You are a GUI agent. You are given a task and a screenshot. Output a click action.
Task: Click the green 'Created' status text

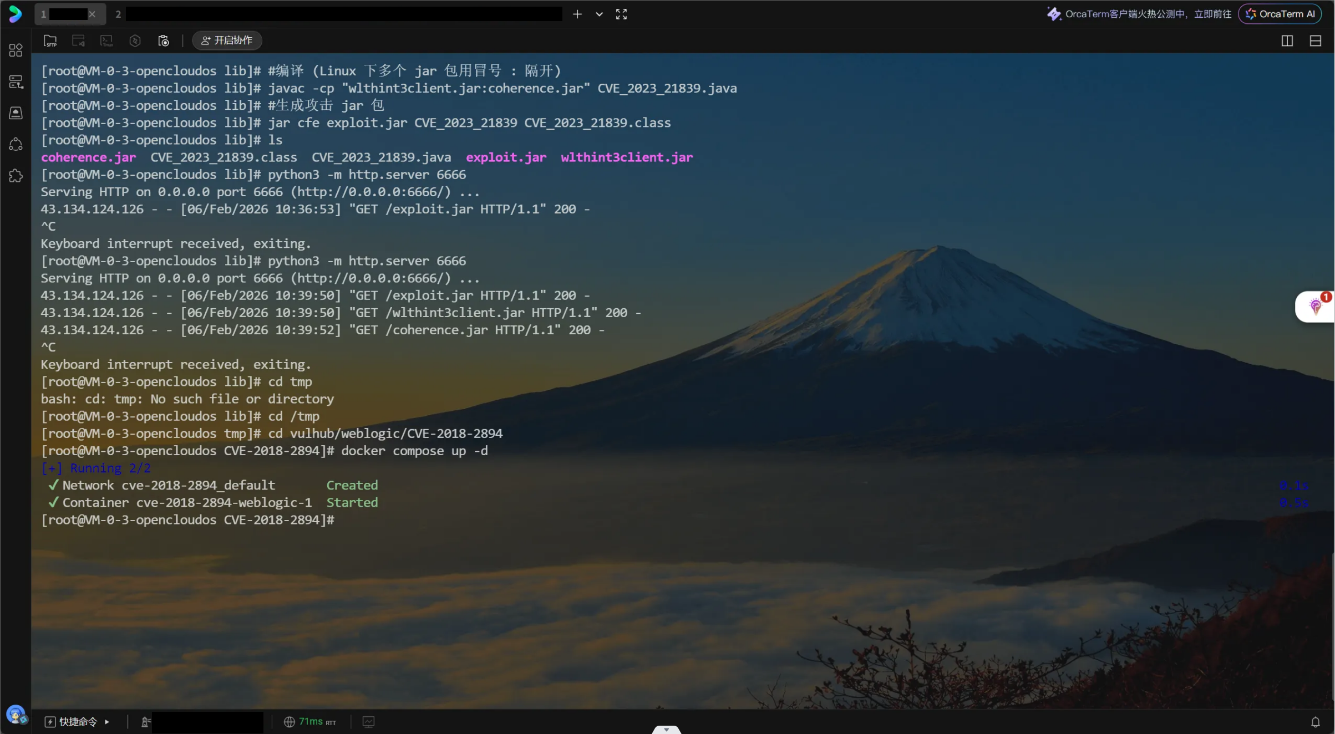point(352,486)
